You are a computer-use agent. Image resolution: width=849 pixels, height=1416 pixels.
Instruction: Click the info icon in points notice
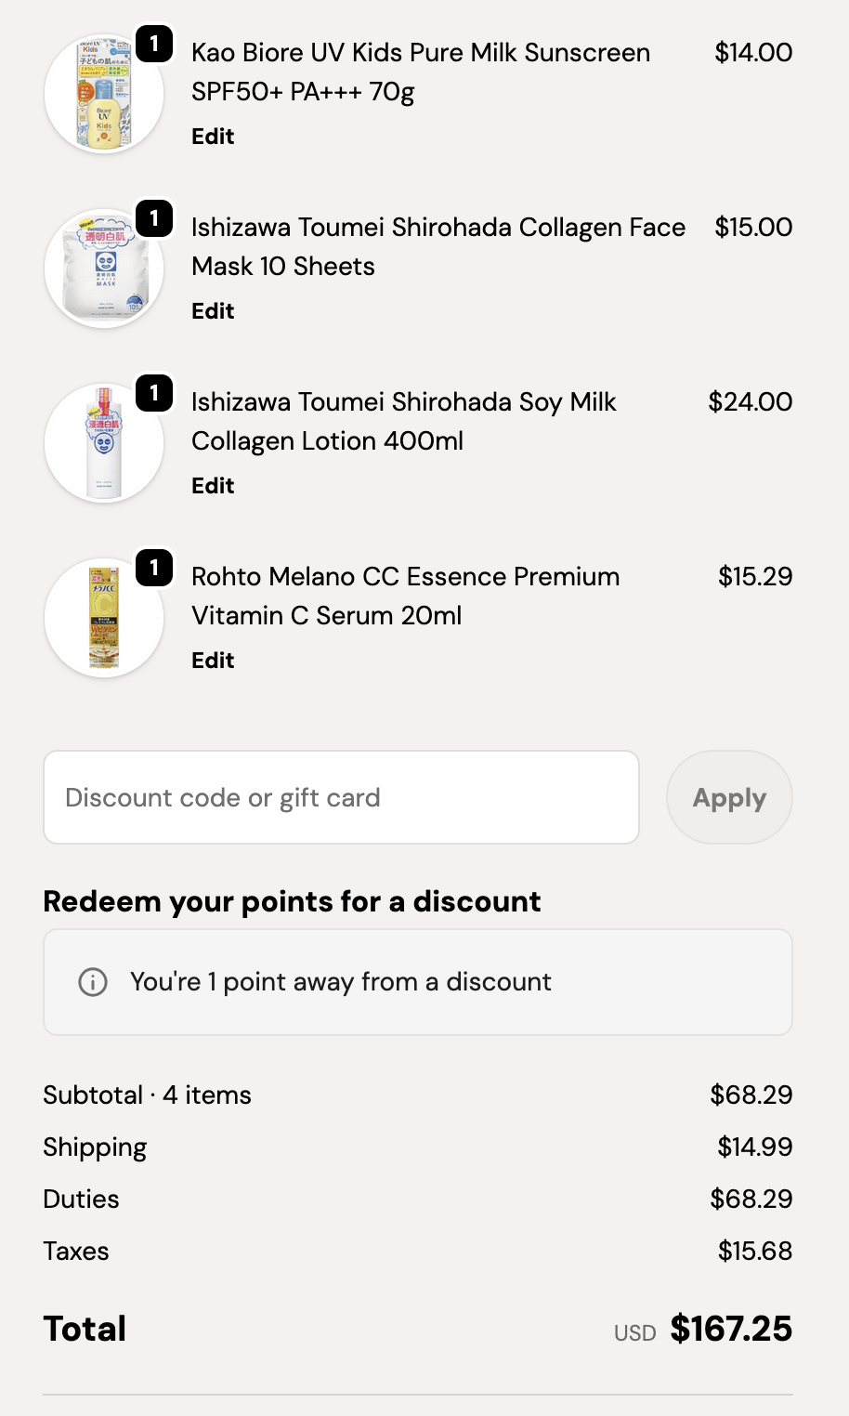(93, 982)
